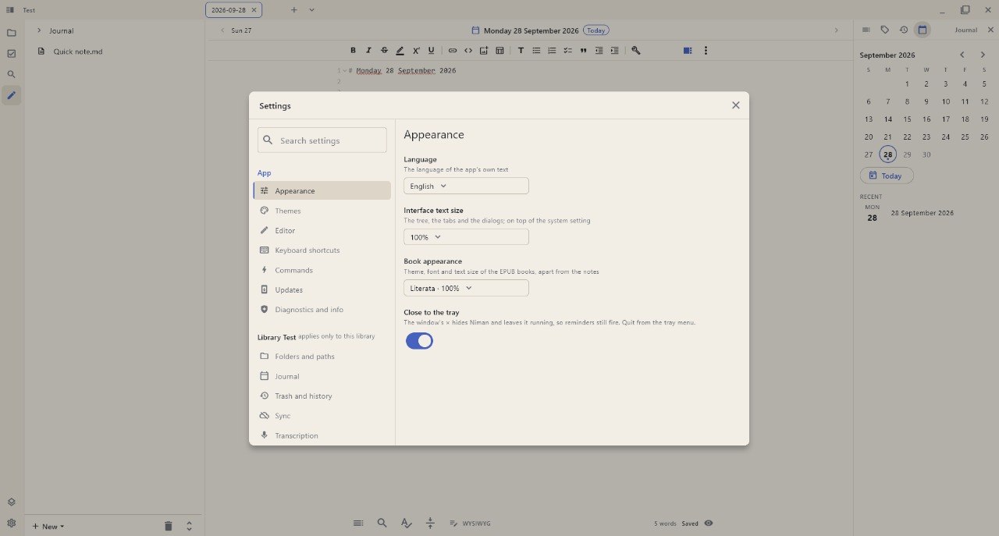Apply italic formatting in the toolbar
The width and height of the screenshot is (999, 536).
(368, 50)
